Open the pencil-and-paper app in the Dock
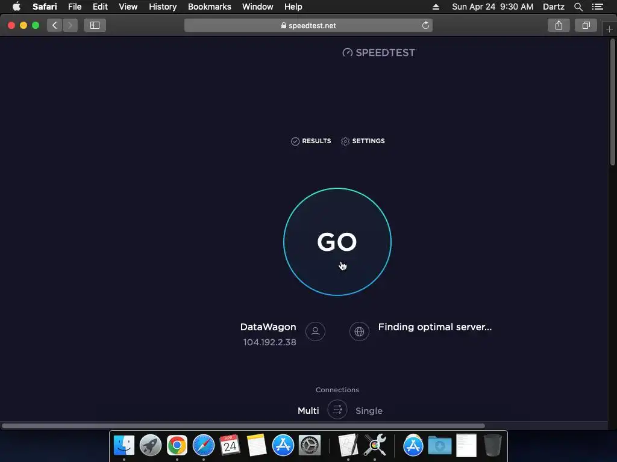 (x=348, y=445)
